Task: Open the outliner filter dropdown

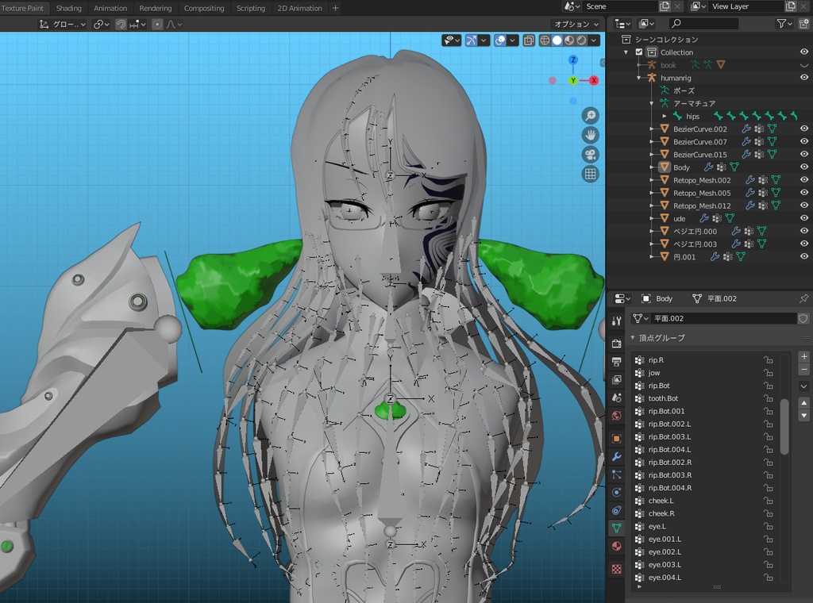Action: [784, 25]
